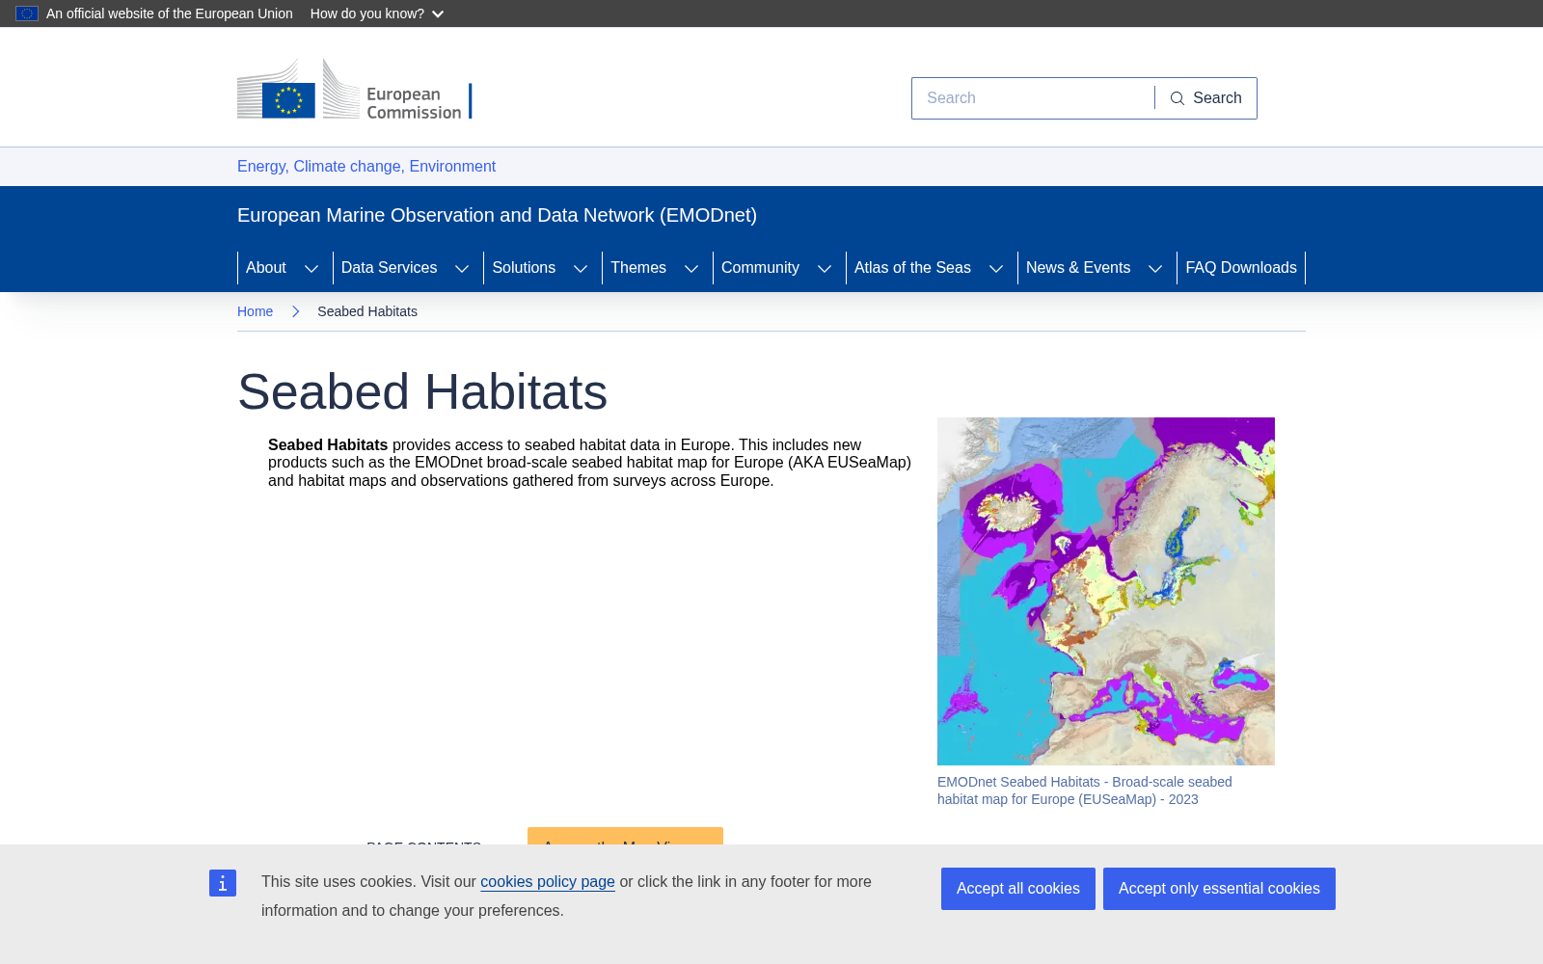Focus the Search input field
This screenshot has height=964, width=1543.
pyautogui.click(x=1033, y=98)
